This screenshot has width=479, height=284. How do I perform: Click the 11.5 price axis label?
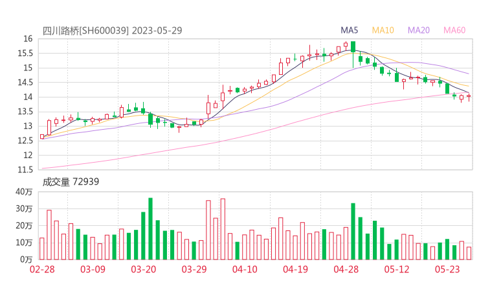coord(25,170)
